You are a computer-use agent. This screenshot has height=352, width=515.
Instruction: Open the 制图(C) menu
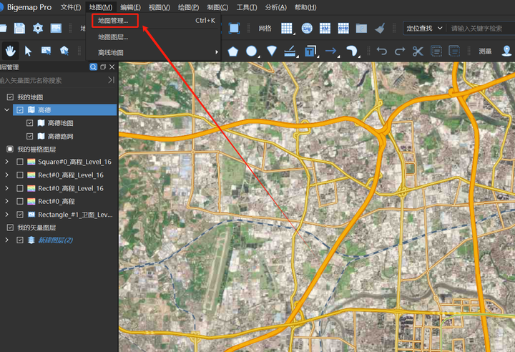click(217, 7)
